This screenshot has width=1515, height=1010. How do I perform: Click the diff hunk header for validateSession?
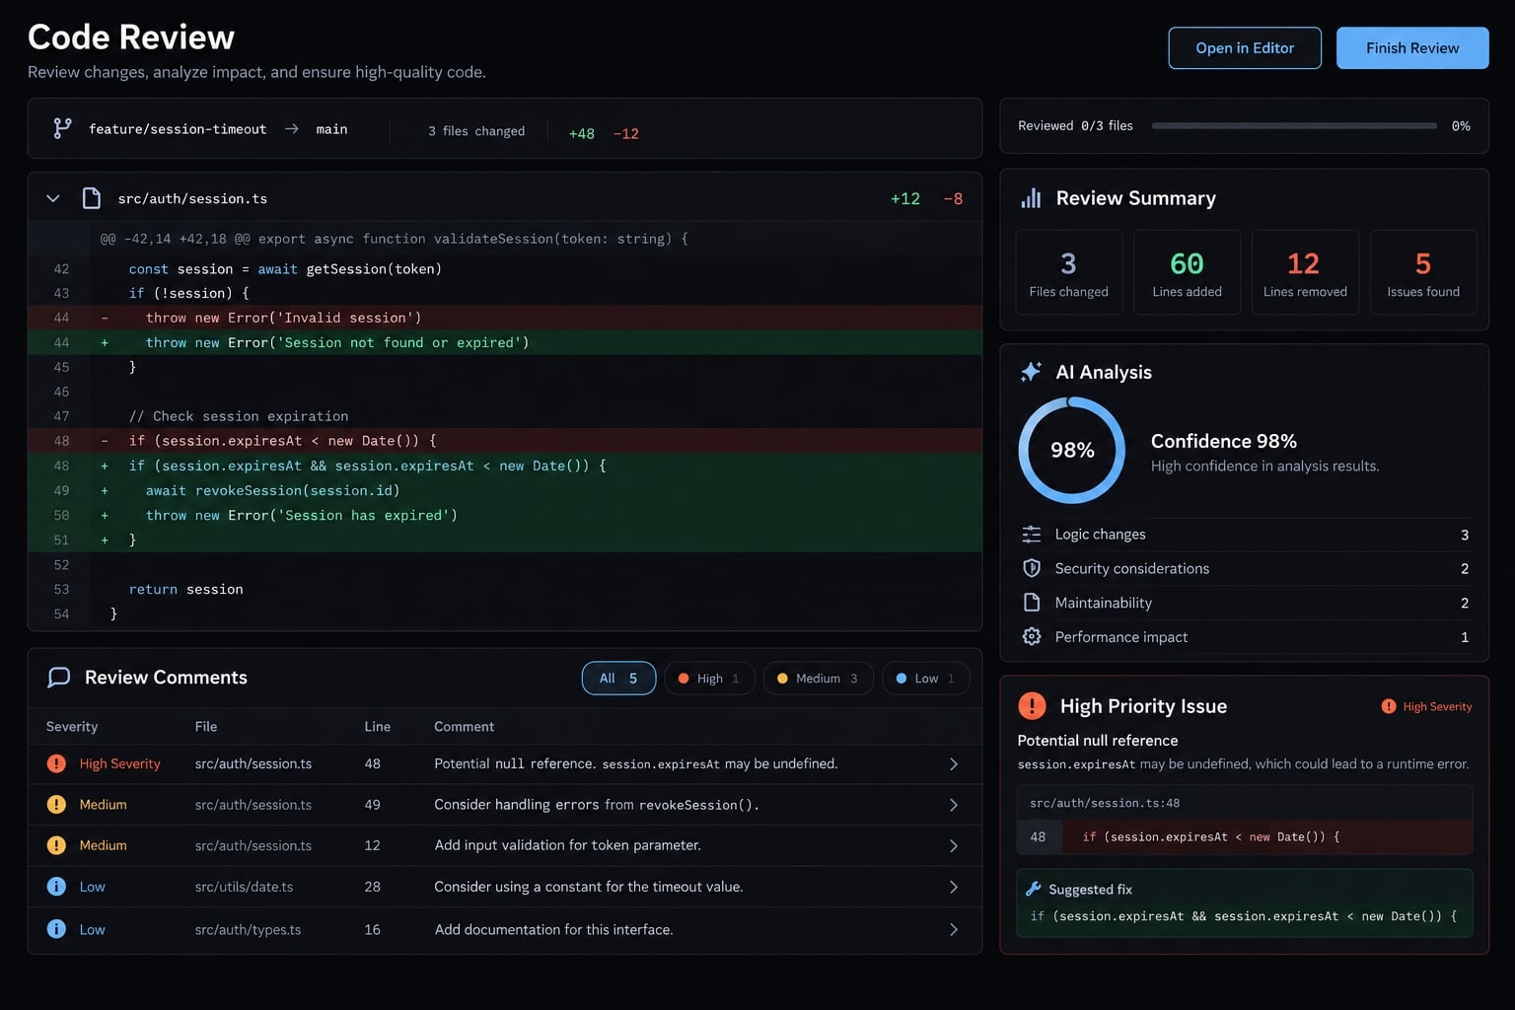[x=395, y=239]
